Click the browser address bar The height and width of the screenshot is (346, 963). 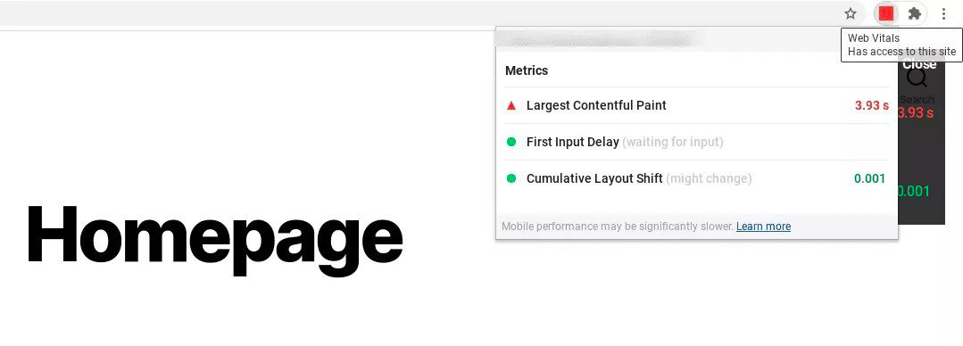click(418, 13)
